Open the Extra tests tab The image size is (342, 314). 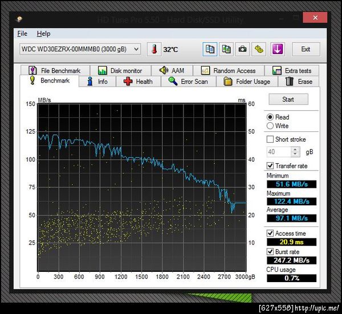point(292,71)
